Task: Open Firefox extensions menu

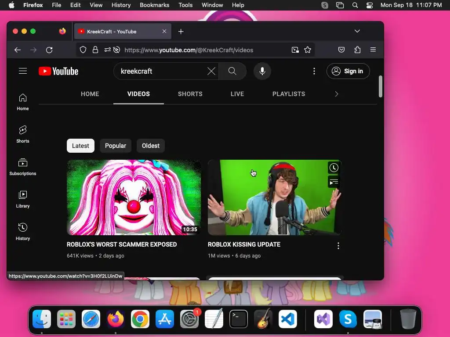Action: coord(357,50)
